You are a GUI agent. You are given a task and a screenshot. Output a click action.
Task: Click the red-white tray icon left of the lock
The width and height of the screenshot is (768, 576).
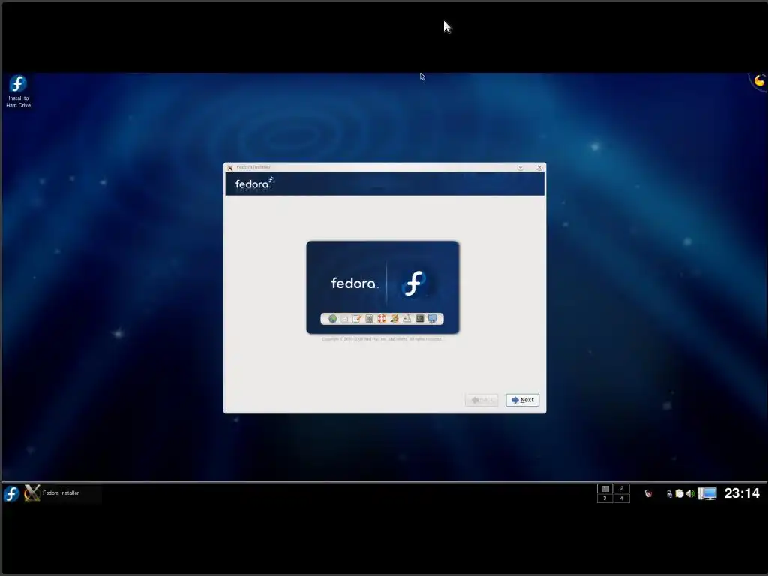click(x=648, y=493)
